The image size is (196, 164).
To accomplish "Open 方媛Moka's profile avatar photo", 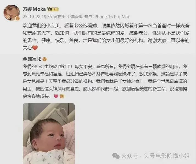I will [12, 13].
